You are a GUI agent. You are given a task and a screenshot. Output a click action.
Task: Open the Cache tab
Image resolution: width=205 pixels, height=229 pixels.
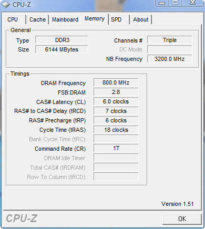pos(37,19)
